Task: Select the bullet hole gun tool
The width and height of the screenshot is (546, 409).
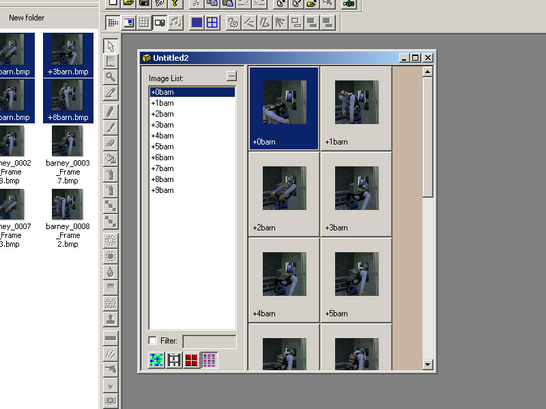Action: (x=111, y=369)
